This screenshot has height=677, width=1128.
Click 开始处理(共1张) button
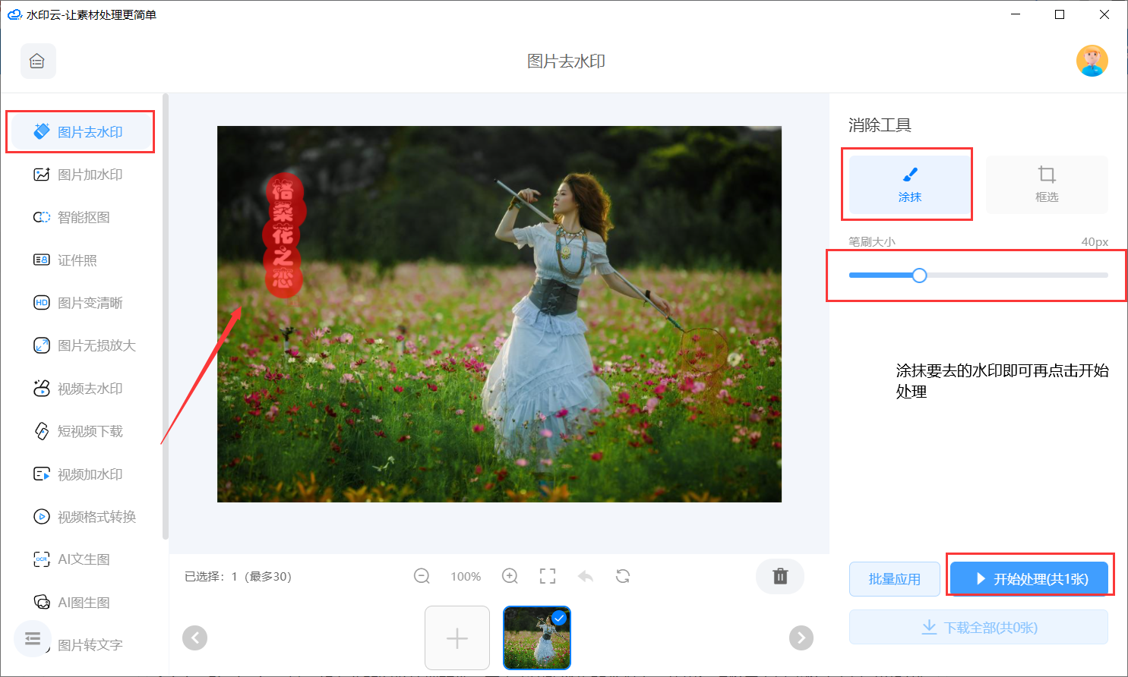(1029, 579)
